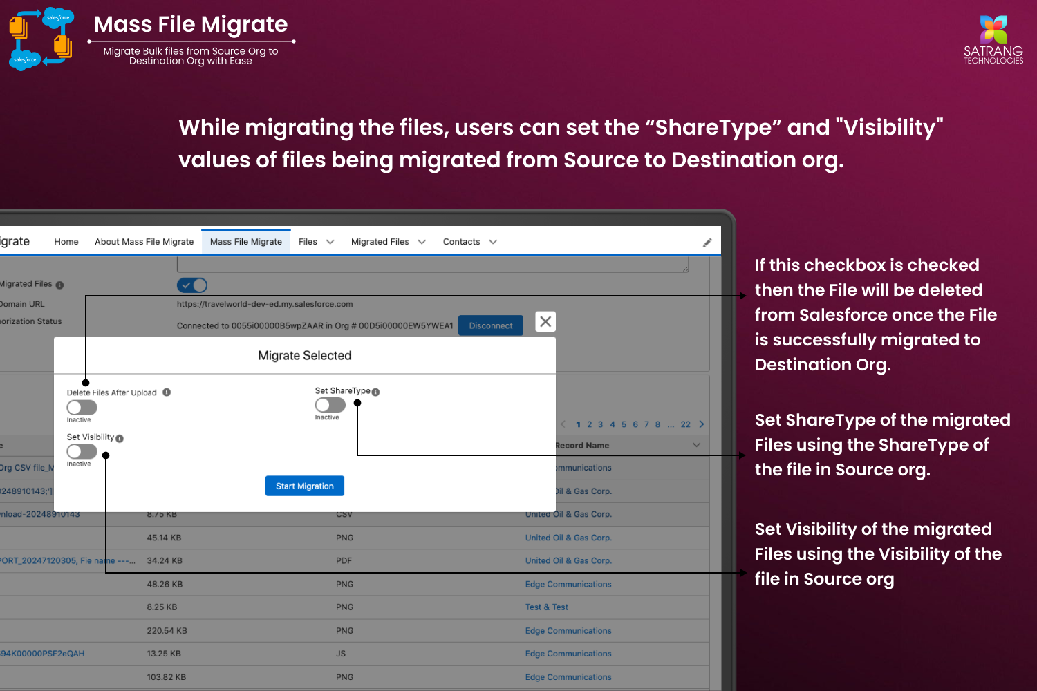The image size is (1037, 691).
Task: Go to page 5 of results
Action: pos(624,424)
